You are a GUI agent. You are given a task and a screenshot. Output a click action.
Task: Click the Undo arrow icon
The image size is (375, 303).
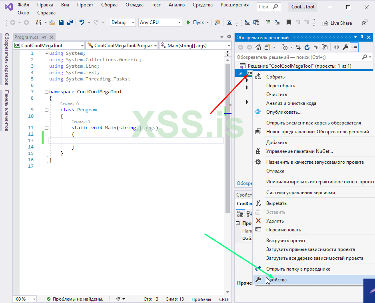pyautogui.click(x=82, y=23)
